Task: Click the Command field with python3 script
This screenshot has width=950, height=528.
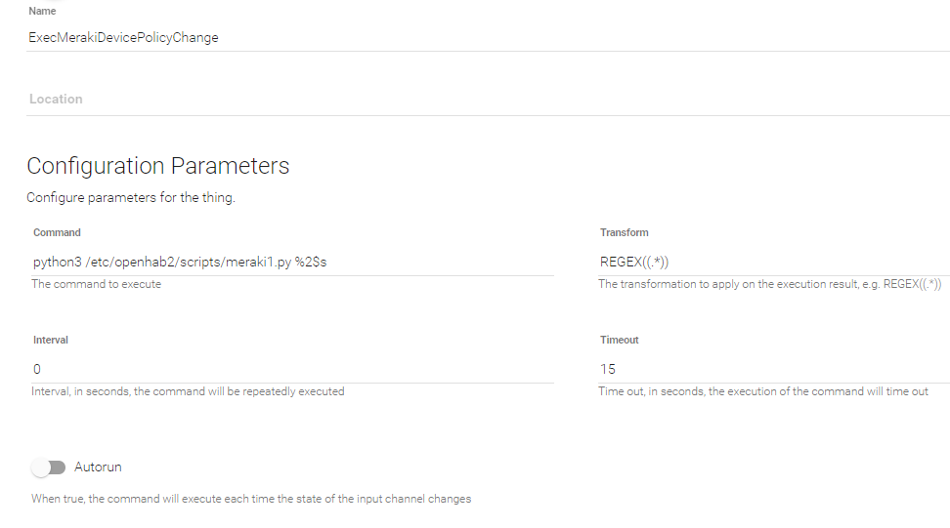Action: tap(291, 262)
